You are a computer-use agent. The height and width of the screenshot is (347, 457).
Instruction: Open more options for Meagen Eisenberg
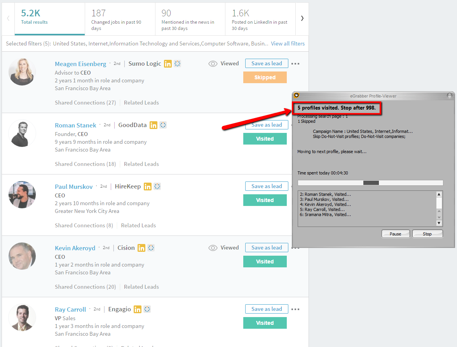pyautogui.click(x=295, y=64)
